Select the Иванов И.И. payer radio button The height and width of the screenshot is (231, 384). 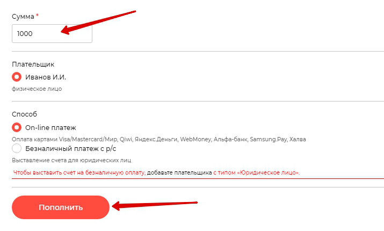(x=17, y=77)
